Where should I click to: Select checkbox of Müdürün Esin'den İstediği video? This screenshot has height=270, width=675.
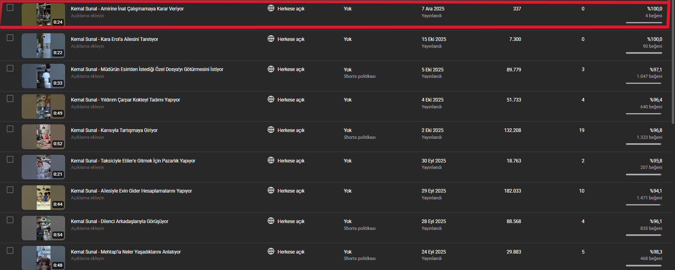(10, 68)
